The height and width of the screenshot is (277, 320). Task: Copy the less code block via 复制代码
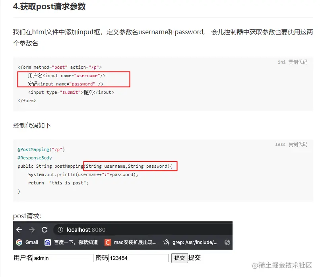click(298, 144)
